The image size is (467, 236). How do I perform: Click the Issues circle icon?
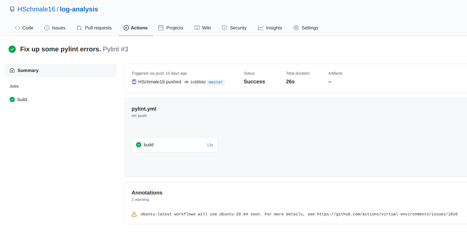coord(47,28)
